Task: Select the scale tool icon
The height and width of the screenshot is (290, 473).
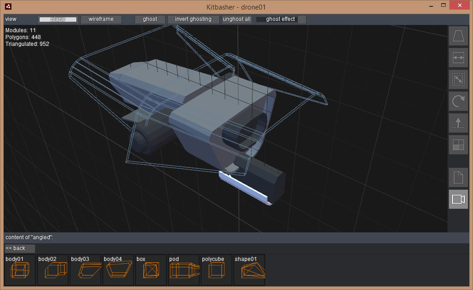Action: 458,79
